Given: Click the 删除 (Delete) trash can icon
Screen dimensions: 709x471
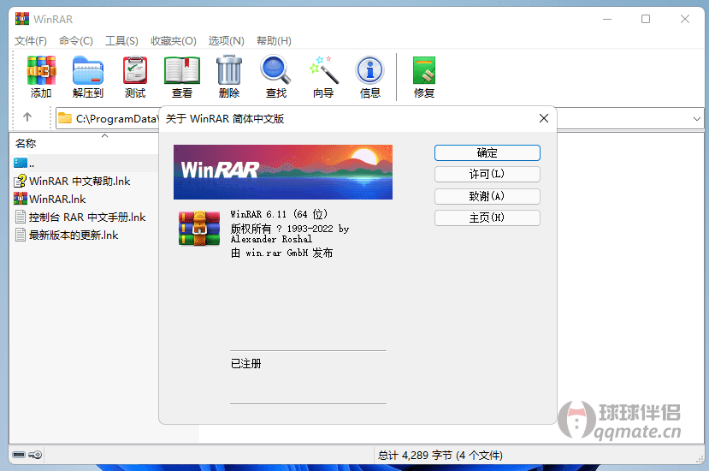Looking at the screenshot, I should 229,75.
